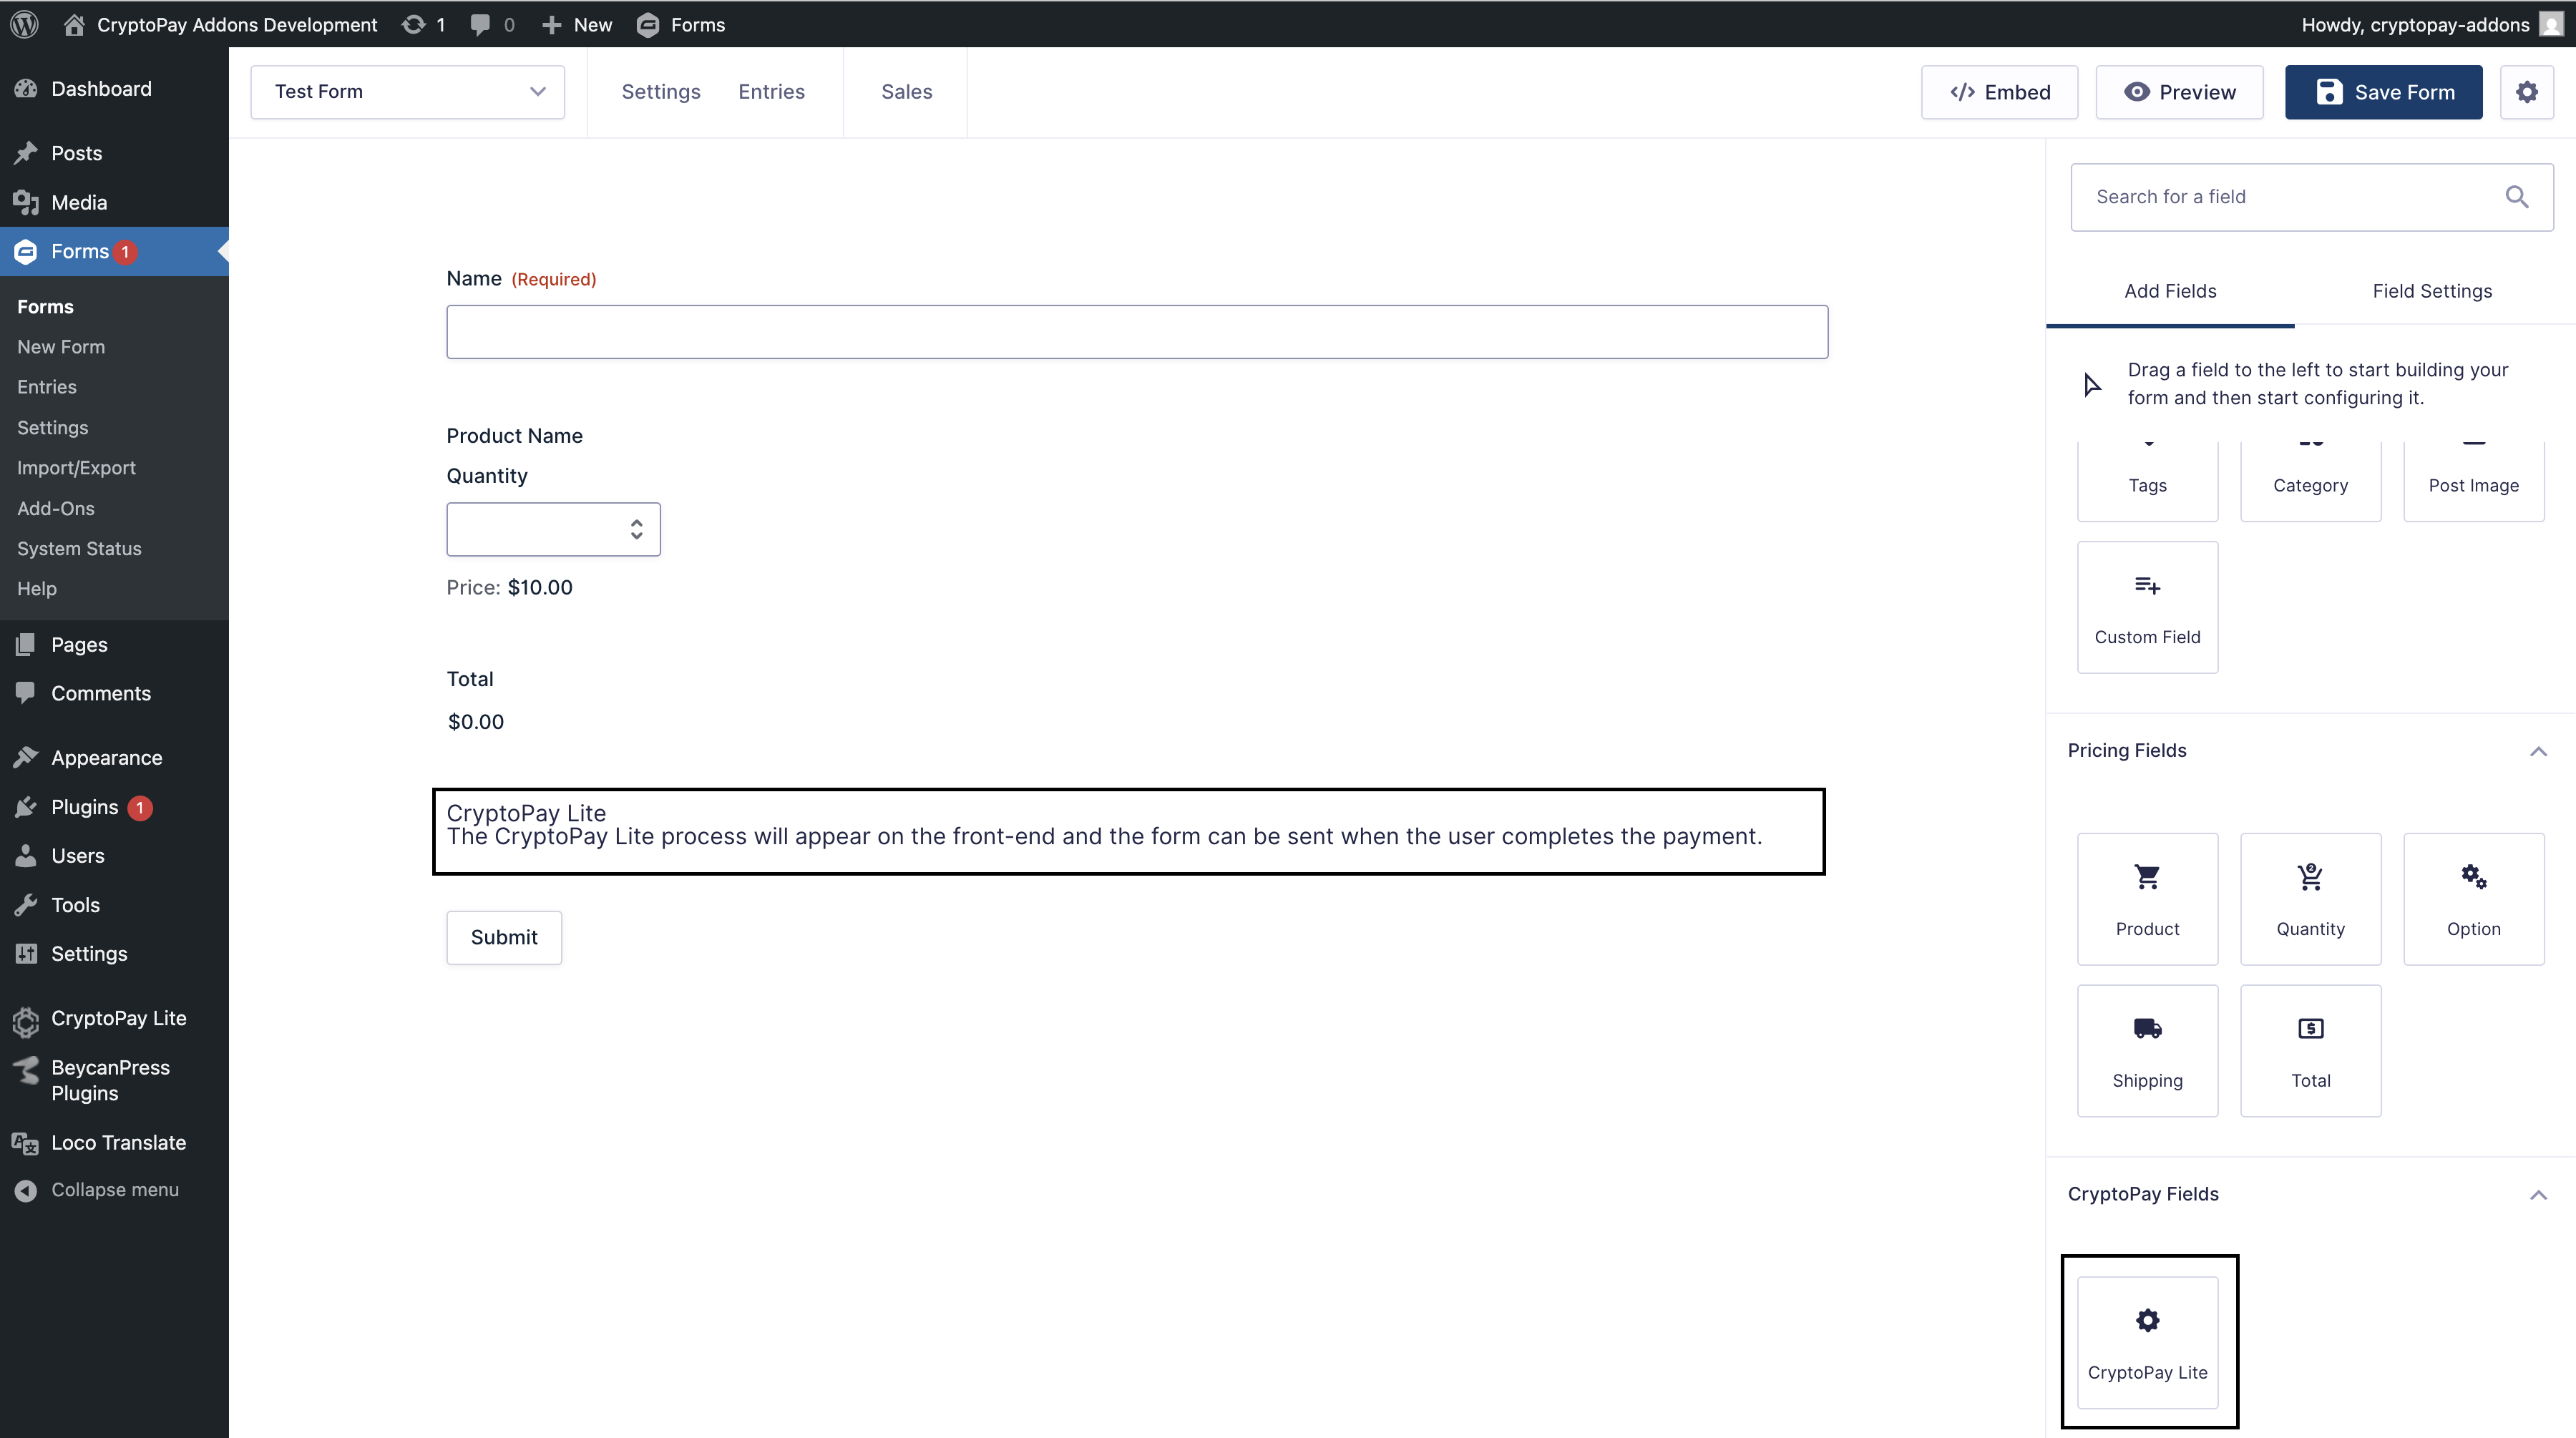Collapse the Pricing Fields section

[x=2537, y=751]
